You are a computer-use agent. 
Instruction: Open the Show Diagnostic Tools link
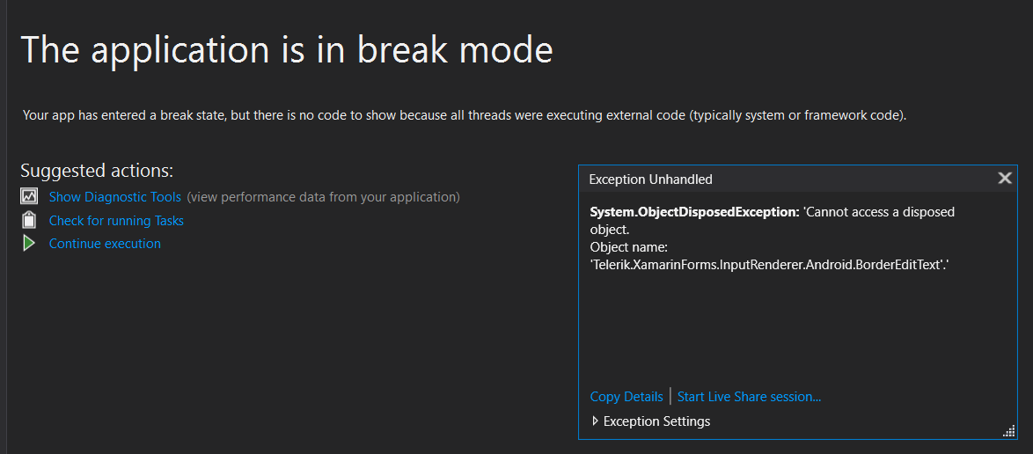coord(114,197)
